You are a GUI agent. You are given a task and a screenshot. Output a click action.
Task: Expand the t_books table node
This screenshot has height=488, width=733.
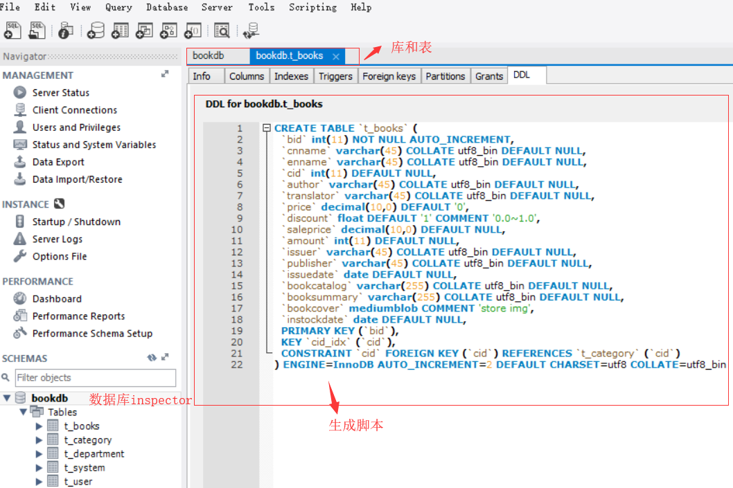tap(39, 426)
